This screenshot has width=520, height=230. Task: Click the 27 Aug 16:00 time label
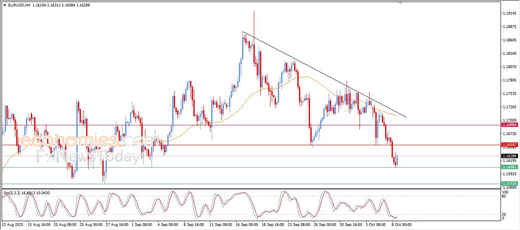[117, 224]
